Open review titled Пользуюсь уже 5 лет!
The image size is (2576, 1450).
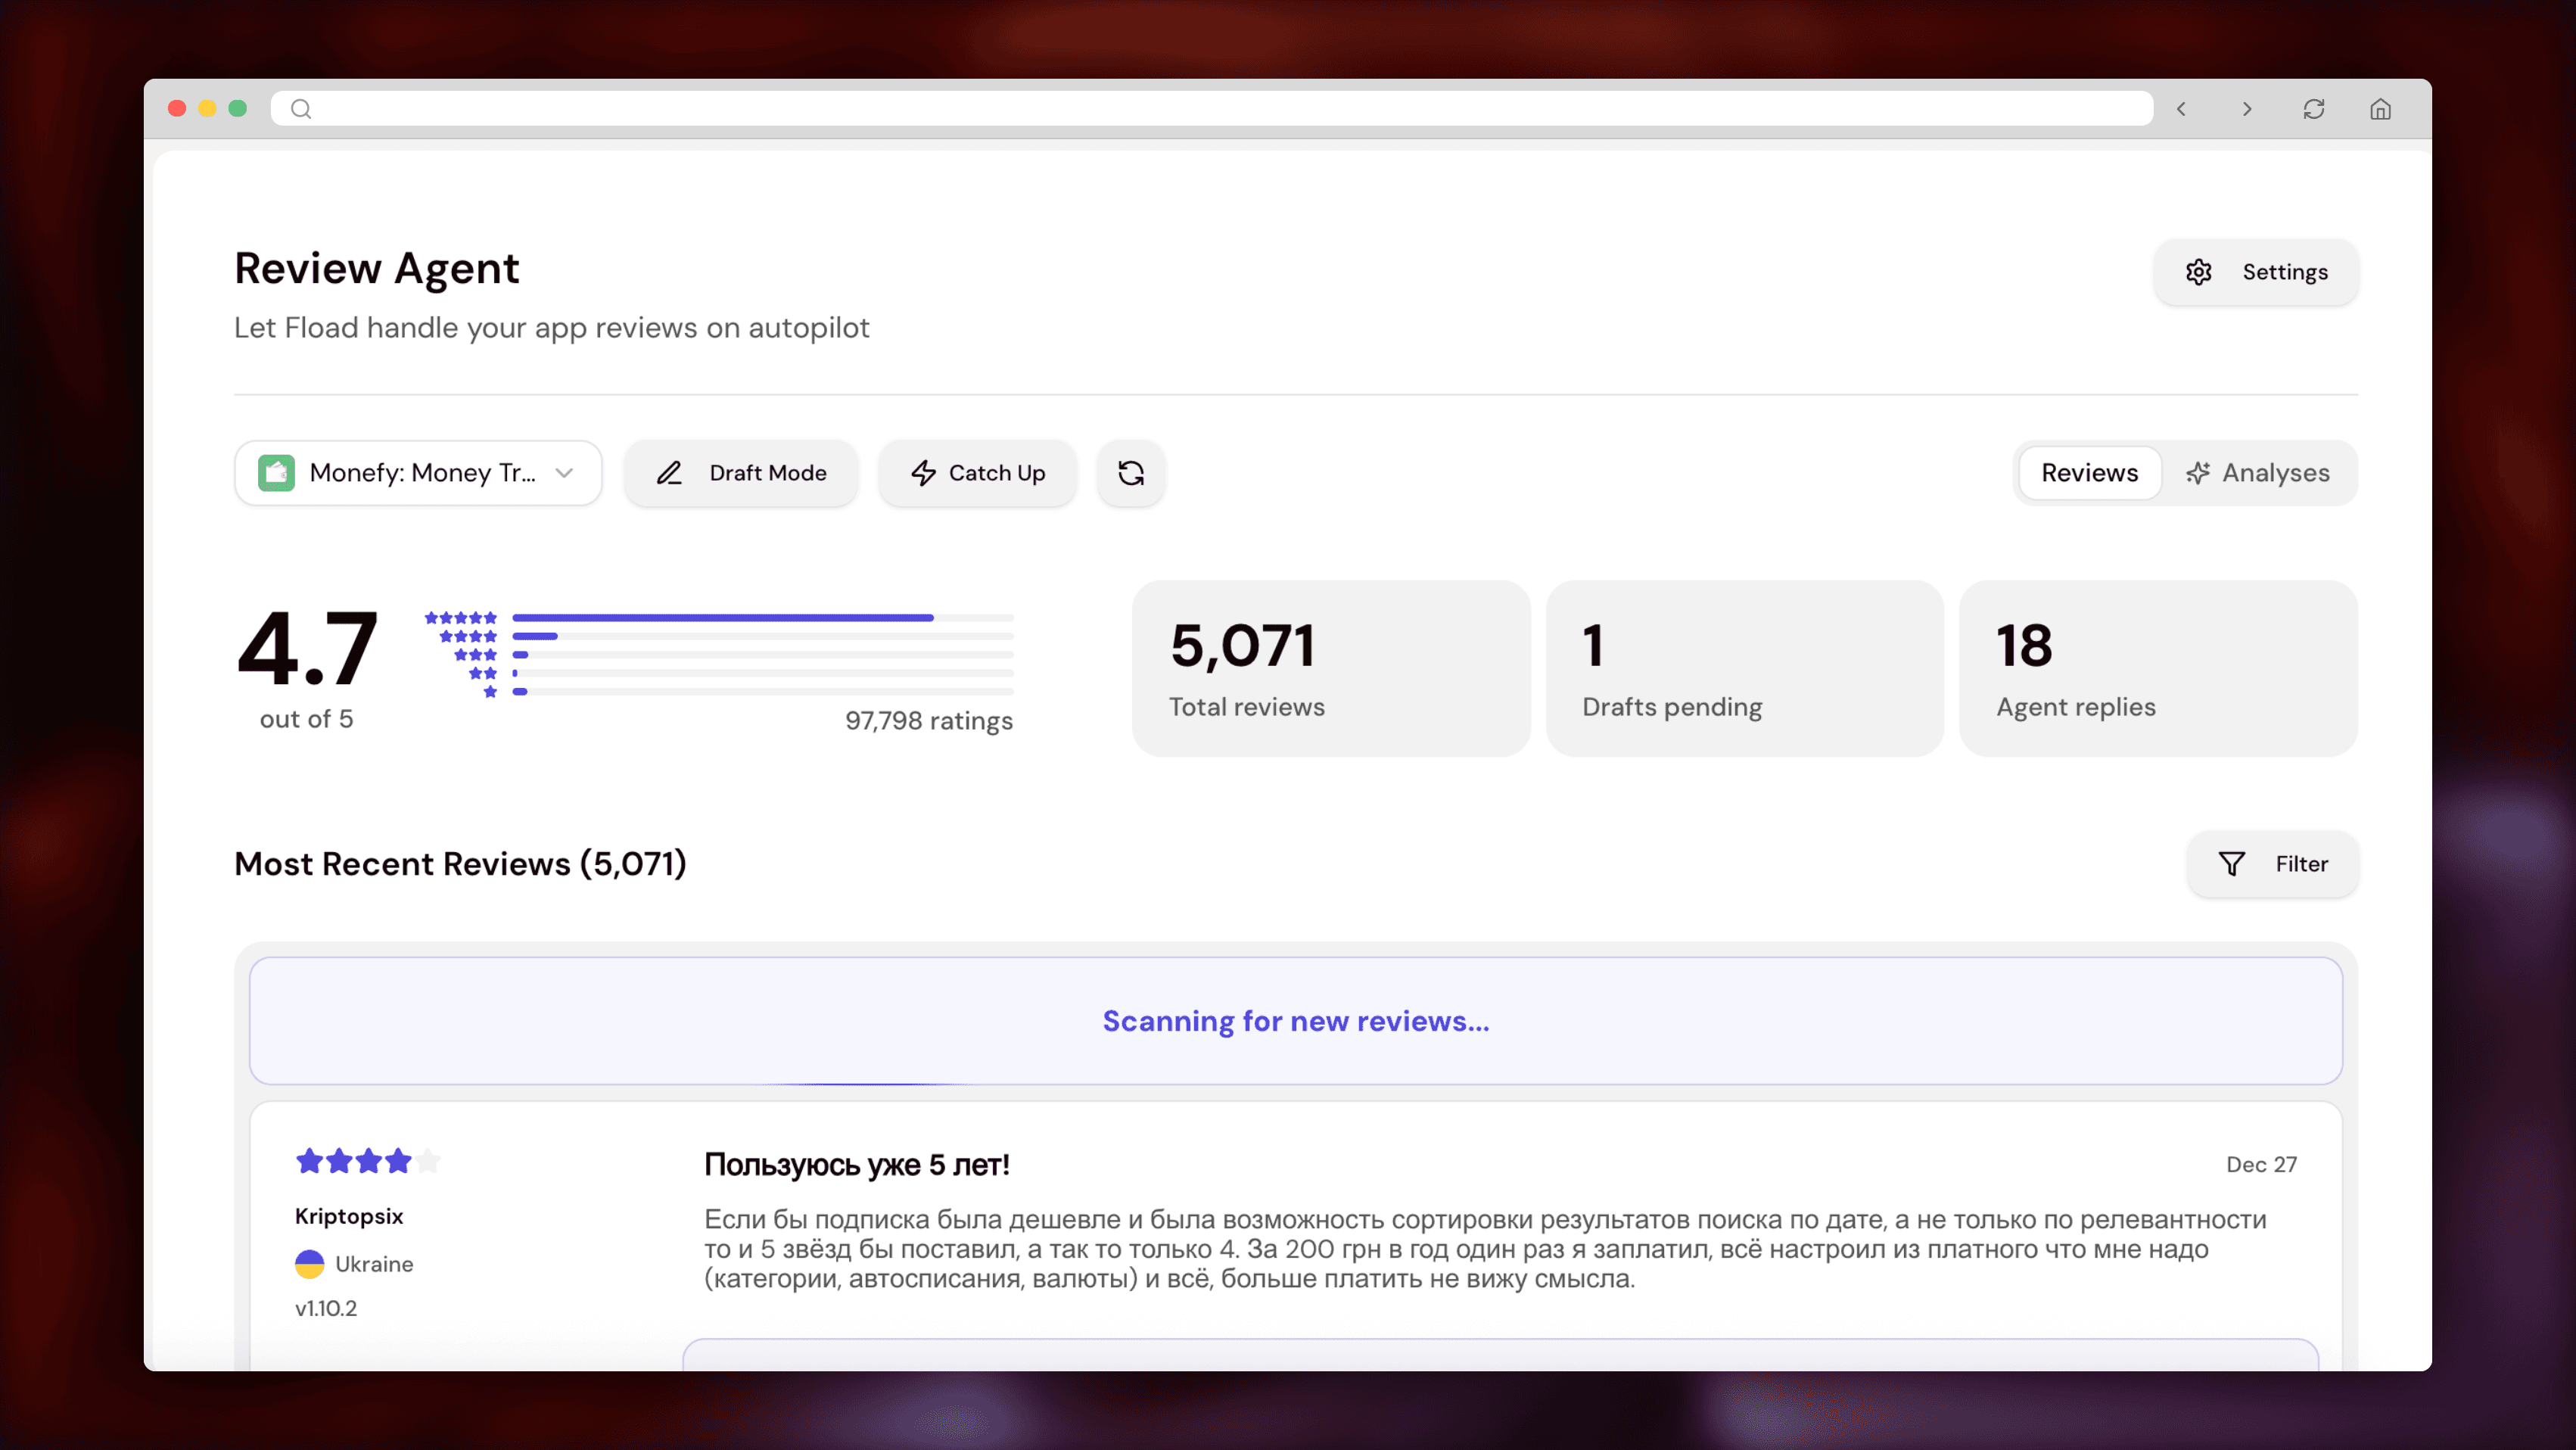pos(857,1165)
